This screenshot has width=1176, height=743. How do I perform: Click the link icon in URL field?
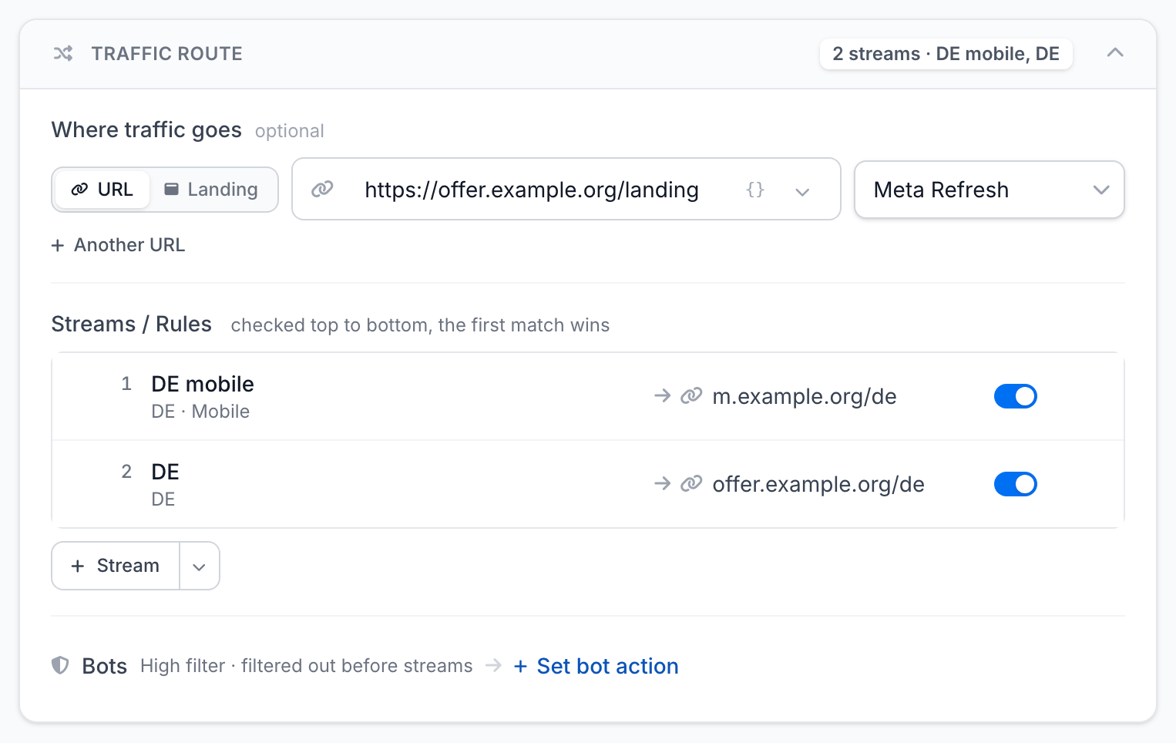(x=322, y=189)
